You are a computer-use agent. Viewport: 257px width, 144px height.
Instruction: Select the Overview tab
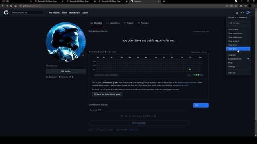(96, 23)
